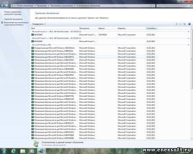Open help via the question-mark icon

pos(190,24)
